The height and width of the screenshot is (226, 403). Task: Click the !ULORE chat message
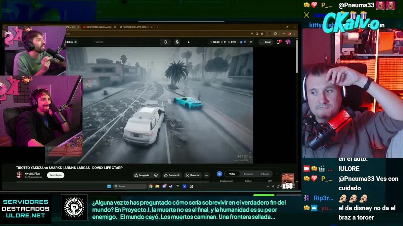tap(349, 169)
